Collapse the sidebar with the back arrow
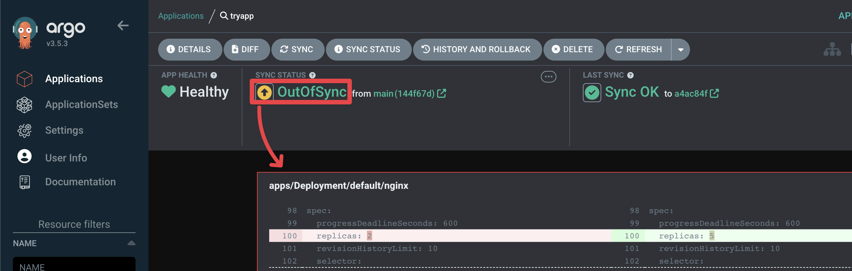Viewport: 852px width, 271px height. tap(123, 25)
